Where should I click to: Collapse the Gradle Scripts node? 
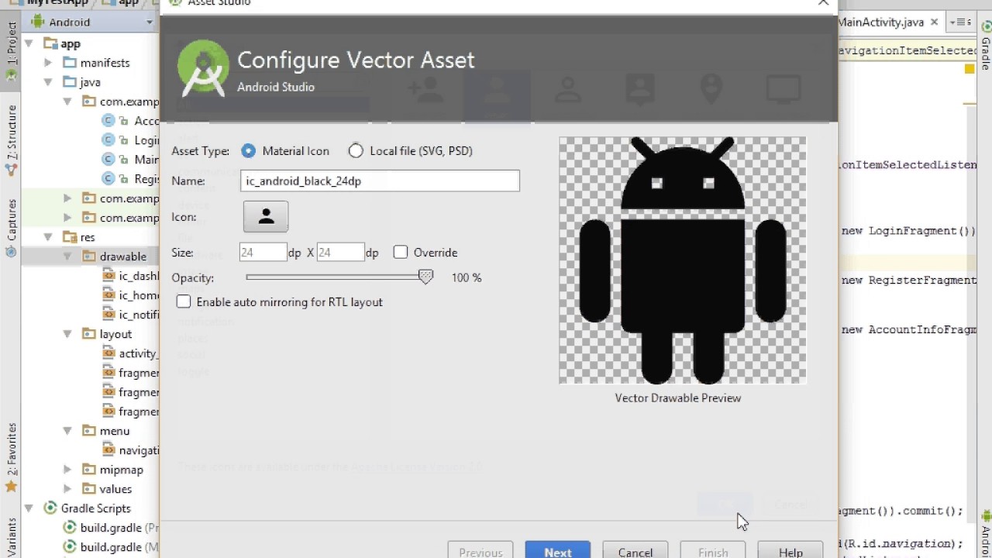click(x=29, y=508)
